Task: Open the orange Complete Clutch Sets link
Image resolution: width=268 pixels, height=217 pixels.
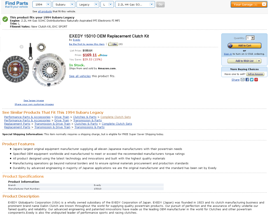Action: 115,117
